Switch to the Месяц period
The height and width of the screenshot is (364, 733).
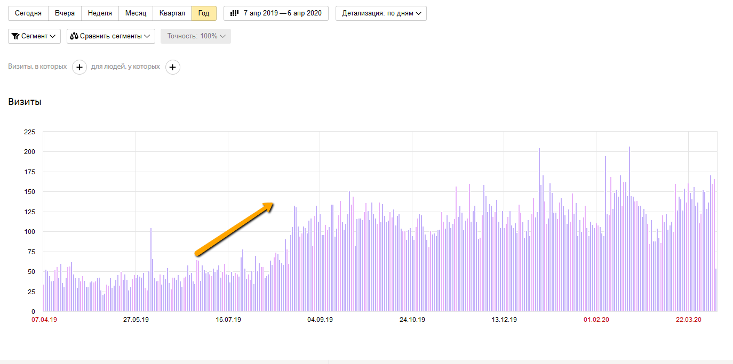point(136,13)
